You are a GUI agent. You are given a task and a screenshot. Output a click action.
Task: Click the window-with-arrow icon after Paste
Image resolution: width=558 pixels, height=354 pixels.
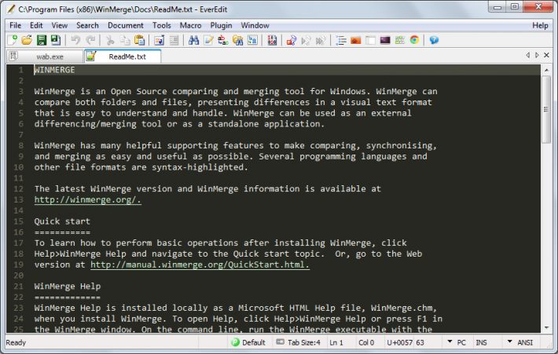pyautogui.click(x=159, y=40)
